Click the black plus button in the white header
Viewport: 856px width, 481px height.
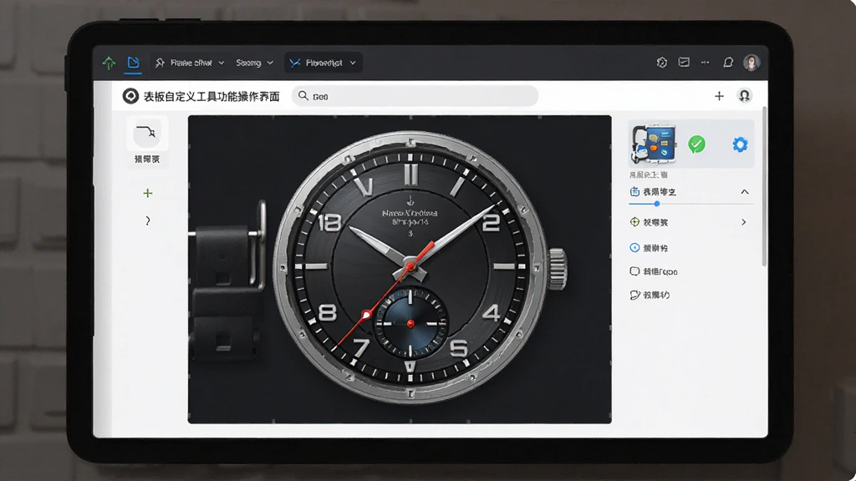(719, 96)
